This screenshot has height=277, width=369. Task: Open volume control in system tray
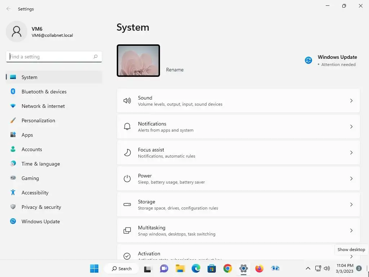point(326,268)
